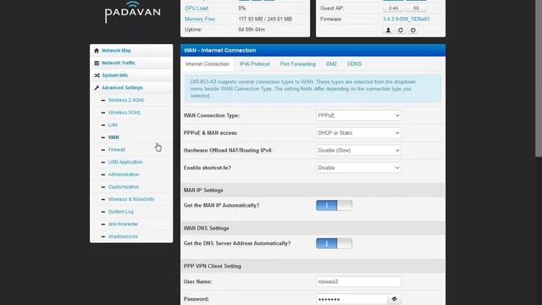Viewport: 542px width, 305px height.
Task: Click the MAN IP Settings section header
Action: click(312, 190)
